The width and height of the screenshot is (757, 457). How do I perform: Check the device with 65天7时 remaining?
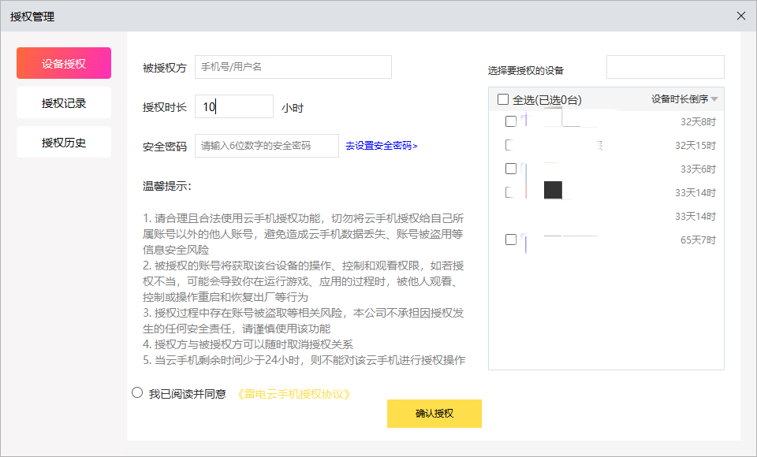pyautogui.click(x=511, y=240)
